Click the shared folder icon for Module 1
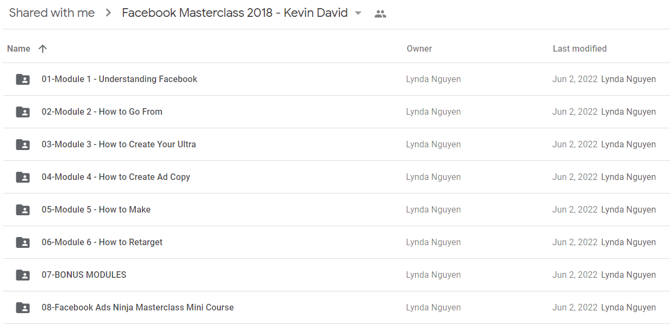The height and width of the screenshot is (324, 670). click(x=23, y=79)
